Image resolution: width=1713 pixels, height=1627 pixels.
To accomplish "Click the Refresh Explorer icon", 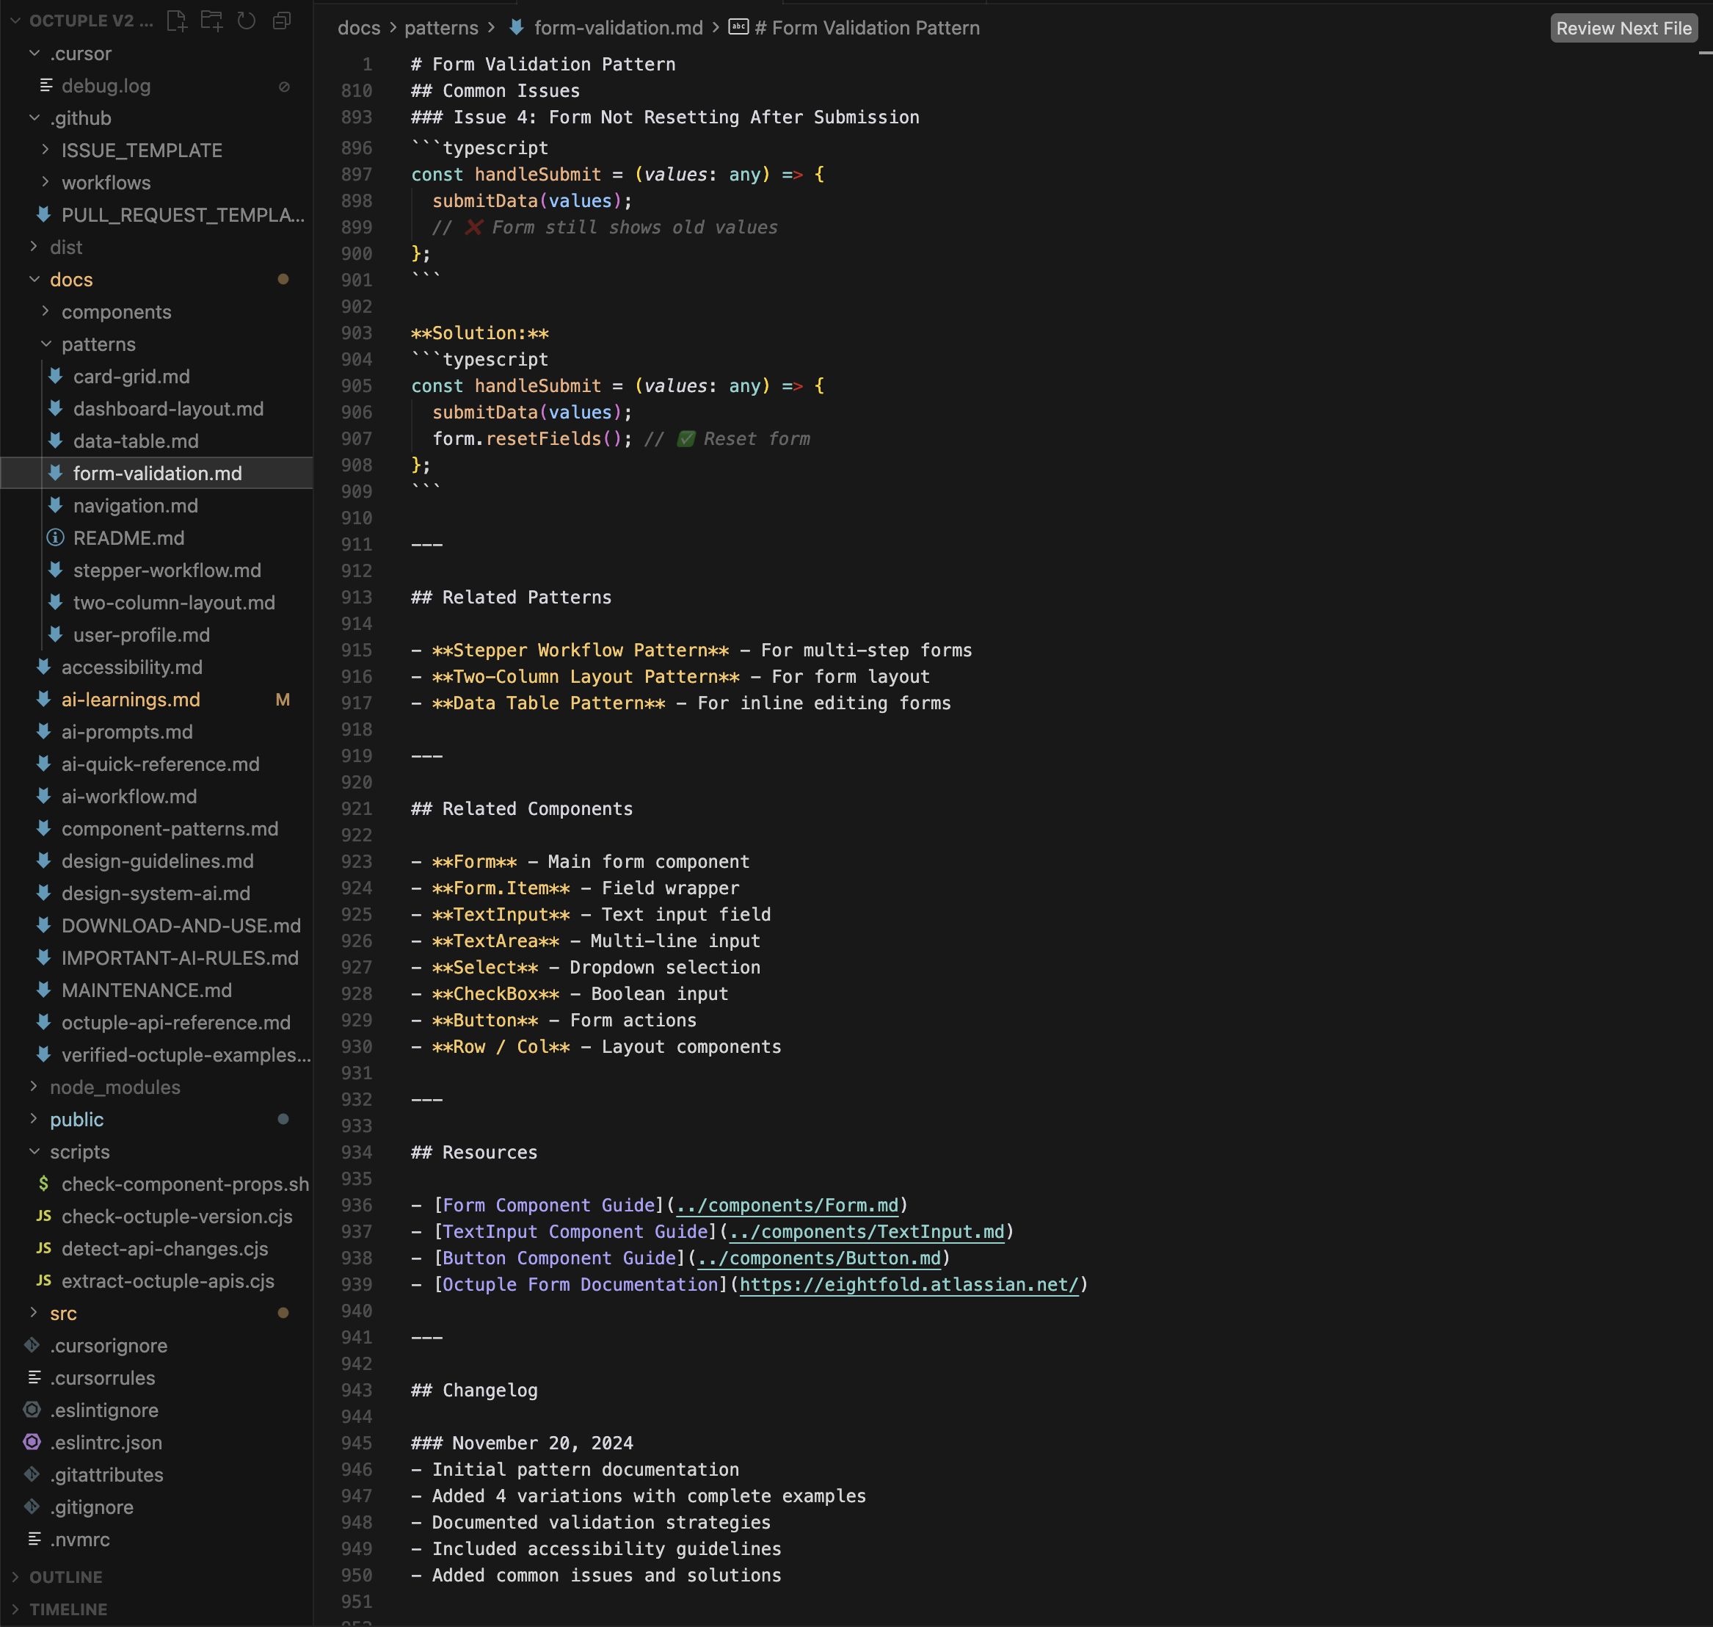I will 247,21.
